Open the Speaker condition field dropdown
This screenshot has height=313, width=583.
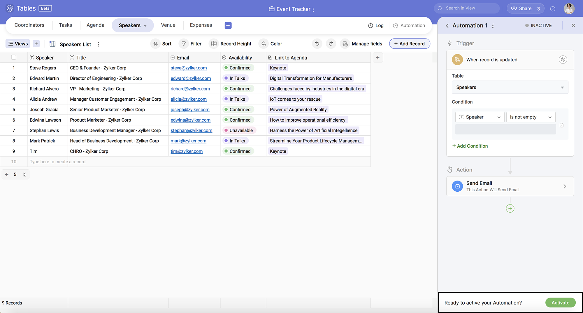(x=480, y=117)
